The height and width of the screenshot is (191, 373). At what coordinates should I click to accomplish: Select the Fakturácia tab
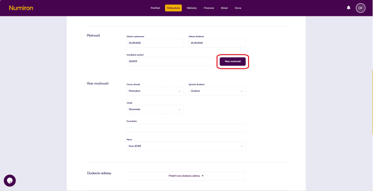tap(173, 8)
